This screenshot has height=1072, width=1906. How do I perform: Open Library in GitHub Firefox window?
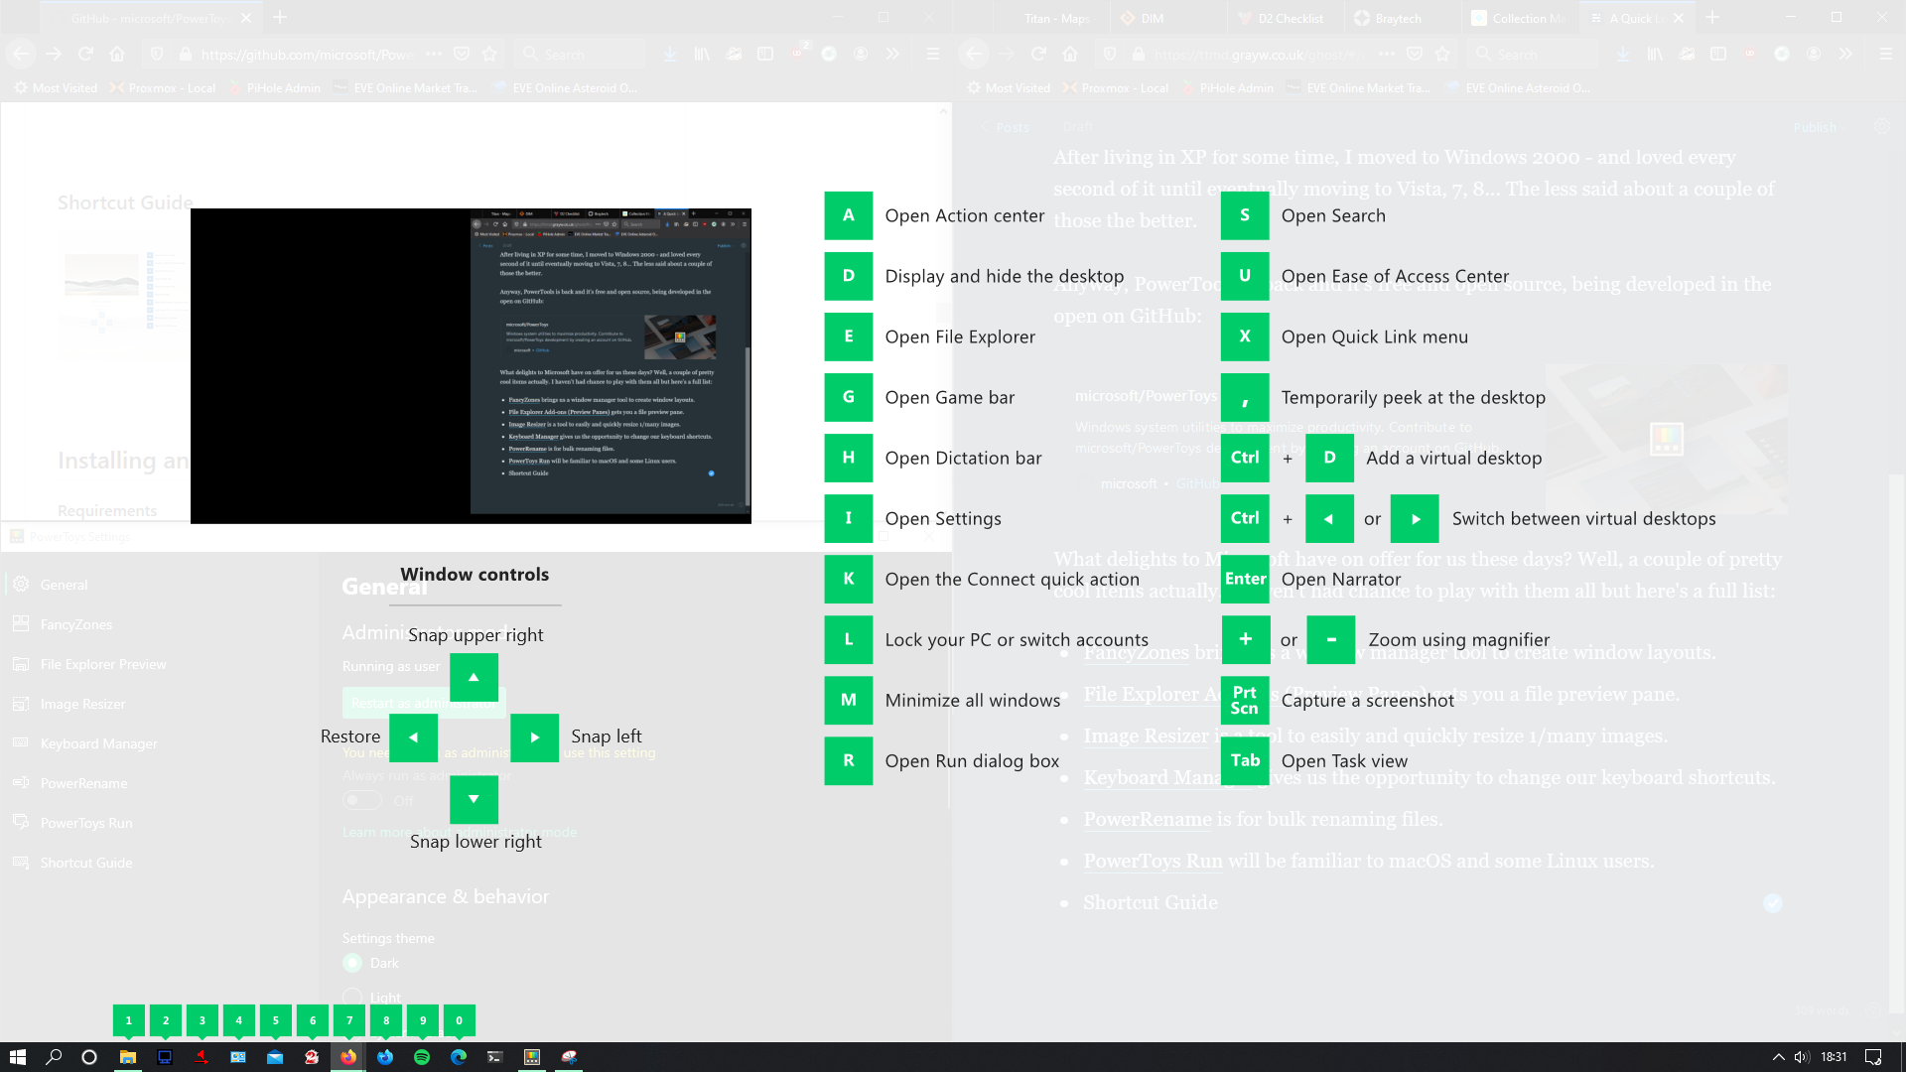pos(702,54)
